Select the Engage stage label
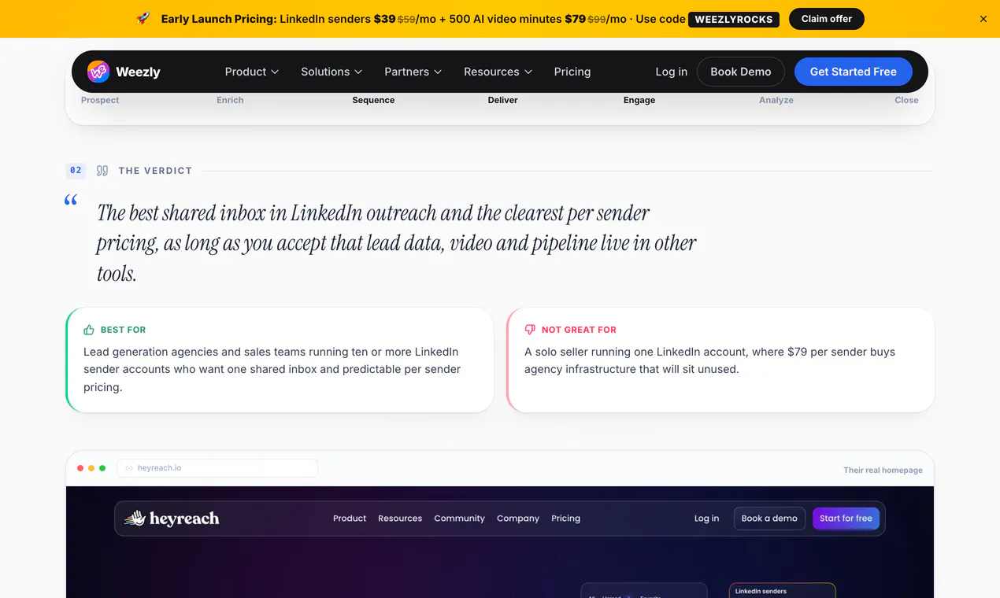1000x598 pixels. coord(639,100)
